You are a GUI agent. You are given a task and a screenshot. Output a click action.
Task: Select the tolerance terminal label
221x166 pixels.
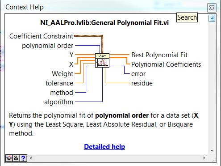tap(59, 83)
